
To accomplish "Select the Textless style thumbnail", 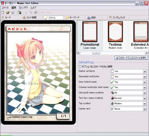I will (115, 35).
